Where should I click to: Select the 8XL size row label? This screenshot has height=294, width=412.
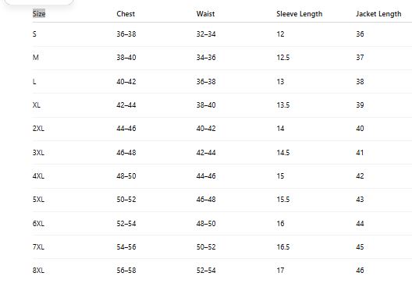click(38, 270)
